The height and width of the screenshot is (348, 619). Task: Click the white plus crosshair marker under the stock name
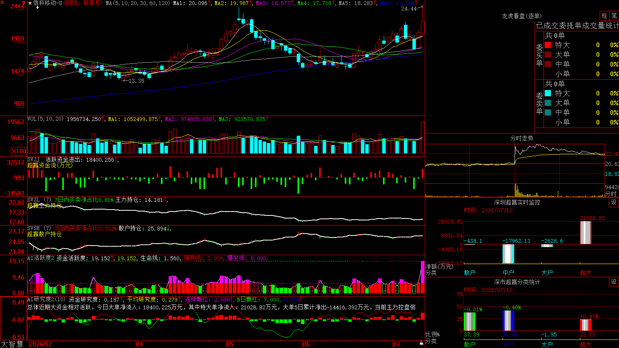(38, 7)
